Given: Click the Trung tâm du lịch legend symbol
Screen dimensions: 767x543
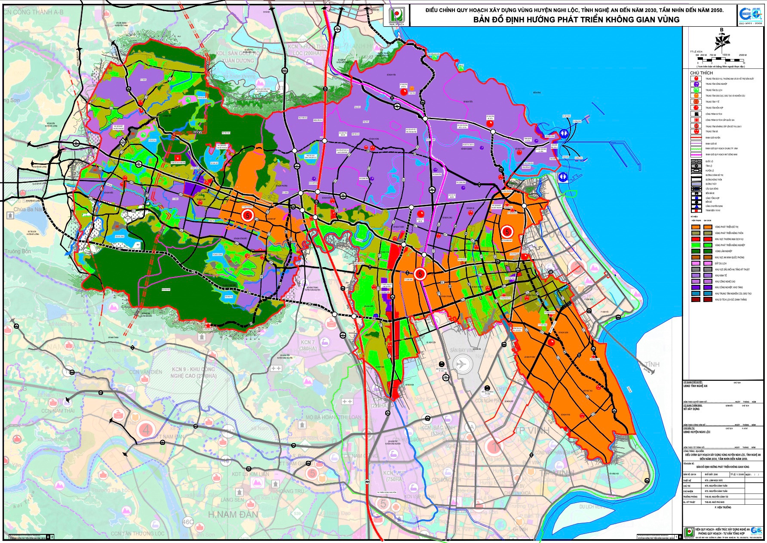Looking at the screenshot, I should coord(696,90).
